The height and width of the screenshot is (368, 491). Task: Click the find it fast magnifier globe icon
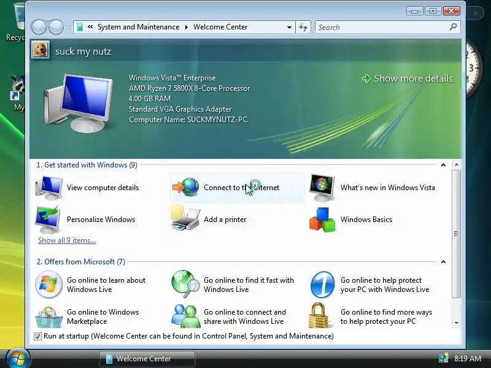coord(185,284)
